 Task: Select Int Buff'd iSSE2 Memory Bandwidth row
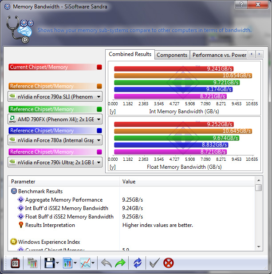(x=131, y=208)
